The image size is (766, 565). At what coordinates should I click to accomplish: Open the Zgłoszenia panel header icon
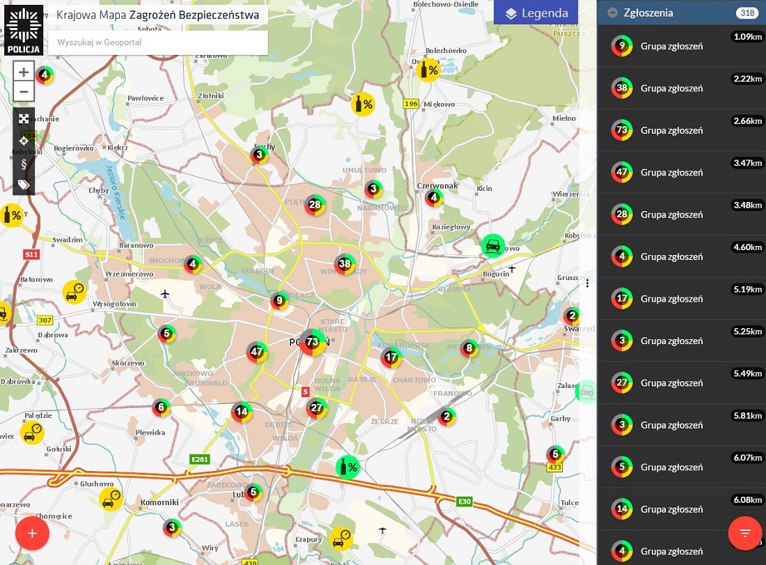coord(613,13)
